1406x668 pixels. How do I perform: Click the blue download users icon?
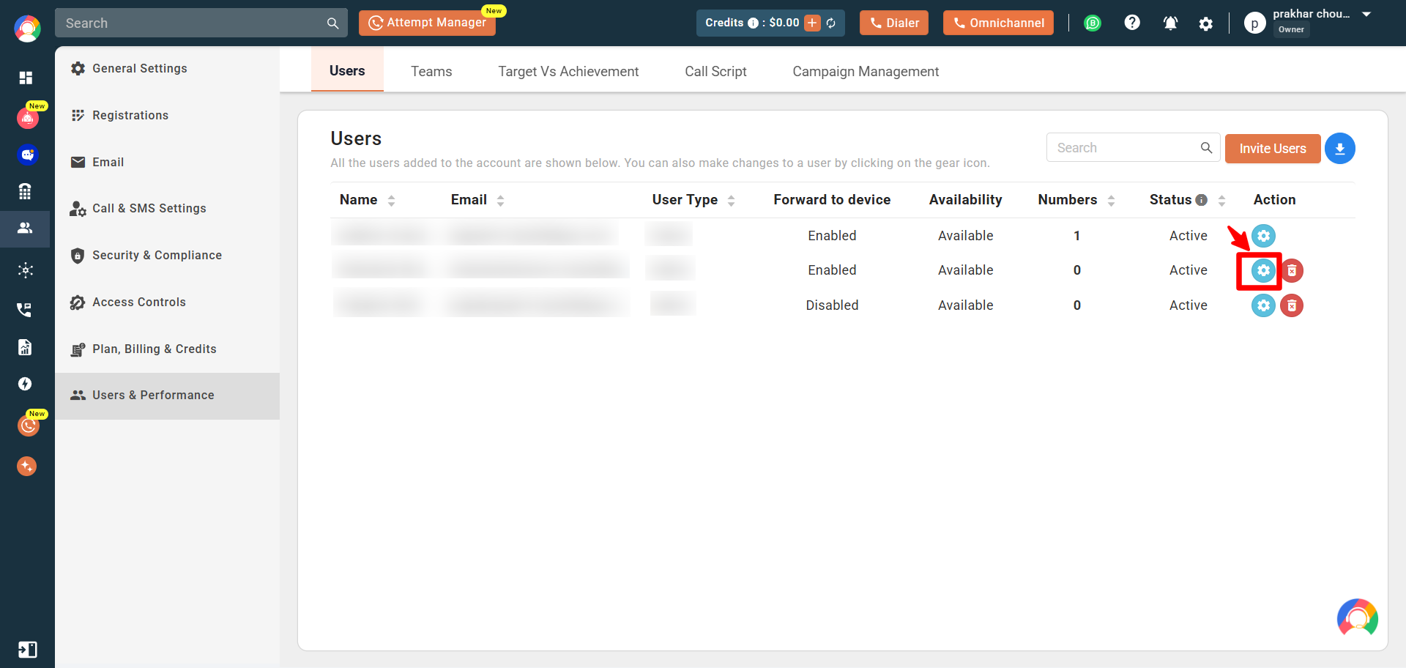pyautogui.click(x=1340, y=149)
